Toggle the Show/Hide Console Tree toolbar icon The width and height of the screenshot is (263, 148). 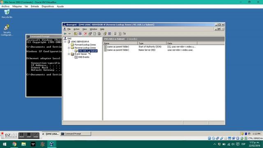pos(80,34)
